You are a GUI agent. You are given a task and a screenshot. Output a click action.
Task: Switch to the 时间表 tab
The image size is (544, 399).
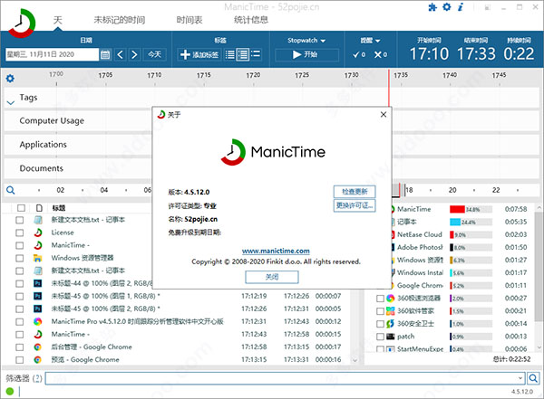click(189, 20)
